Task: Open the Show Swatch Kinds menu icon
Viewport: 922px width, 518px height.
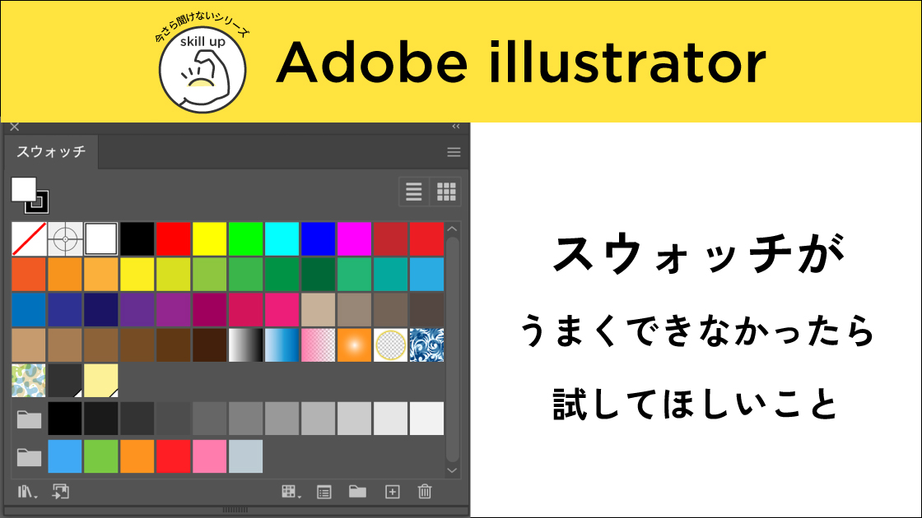Action: click(x=291, y=493)
